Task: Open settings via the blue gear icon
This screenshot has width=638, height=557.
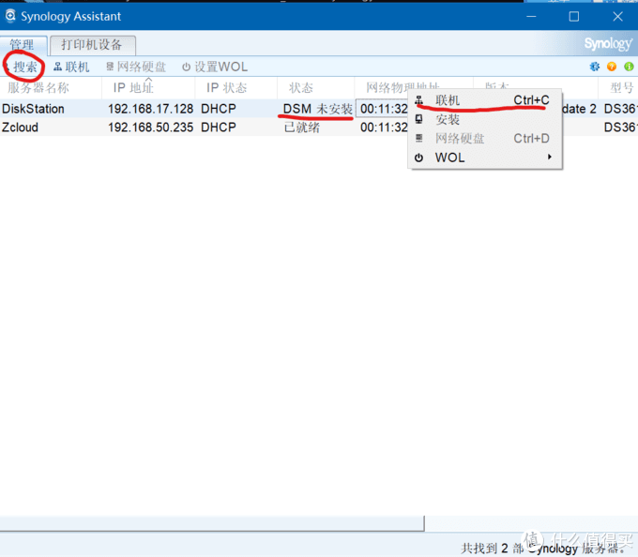Action: (595, 67)
